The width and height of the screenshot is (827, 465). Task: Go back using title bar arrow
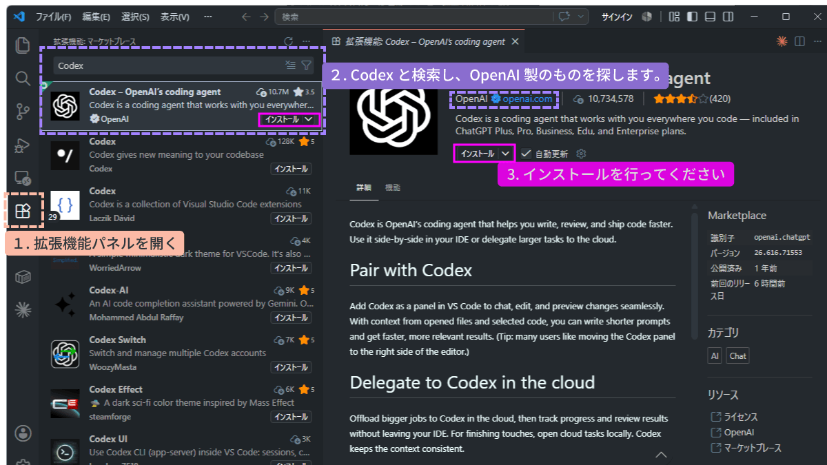[246, 17]
